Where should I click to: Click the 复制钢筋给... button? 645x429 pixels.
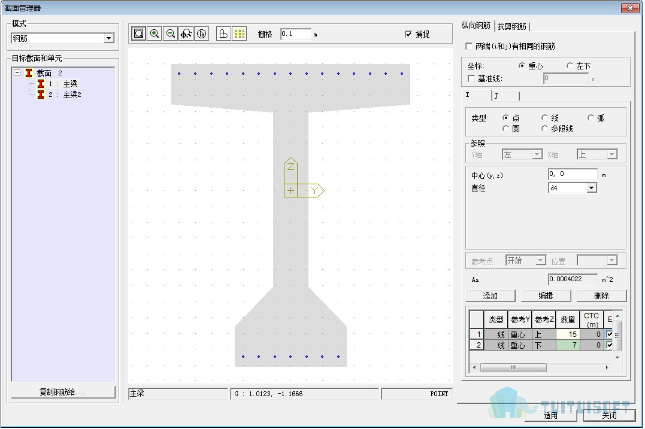pos(62,392)
